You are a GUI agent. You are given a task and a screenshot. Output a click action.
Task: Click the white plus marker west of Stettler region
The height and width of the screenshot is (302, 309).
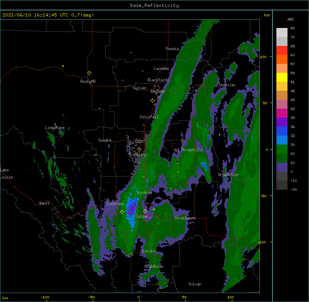click(219, 135)
